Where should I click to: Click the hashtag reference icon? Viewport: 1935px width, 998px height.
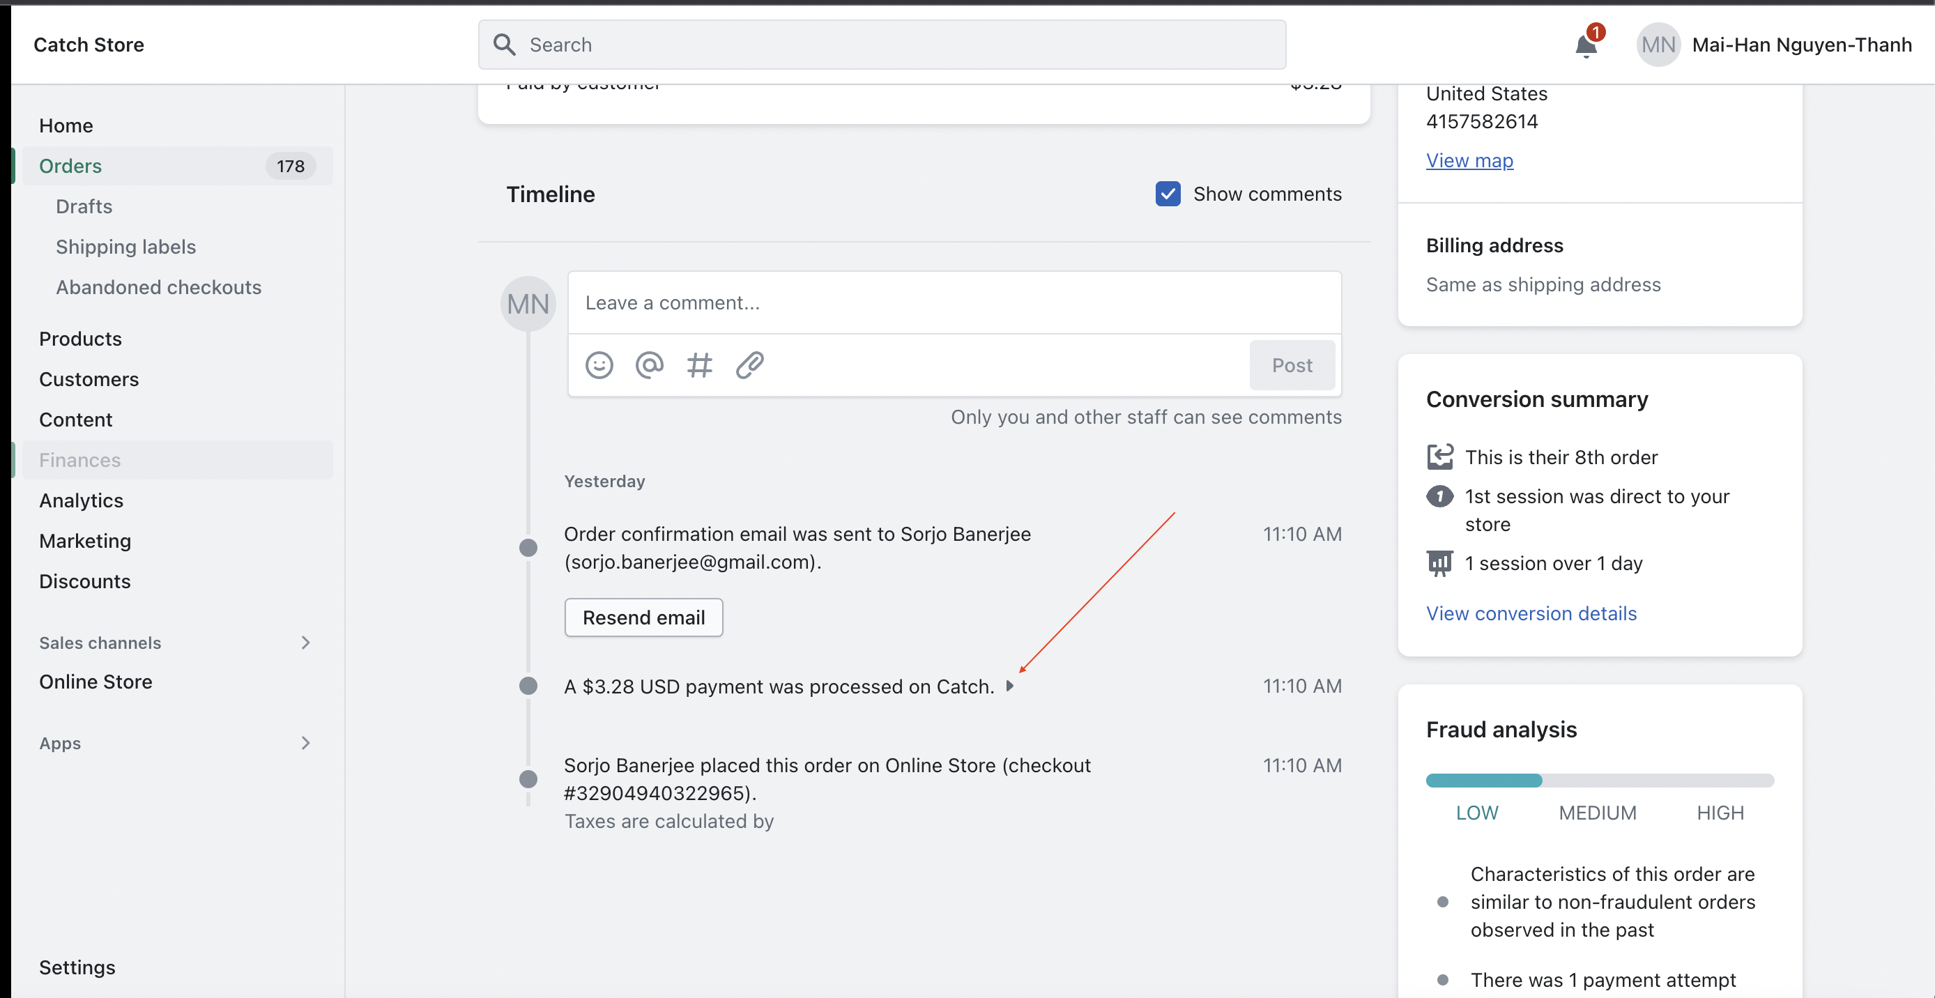[698, 365]
